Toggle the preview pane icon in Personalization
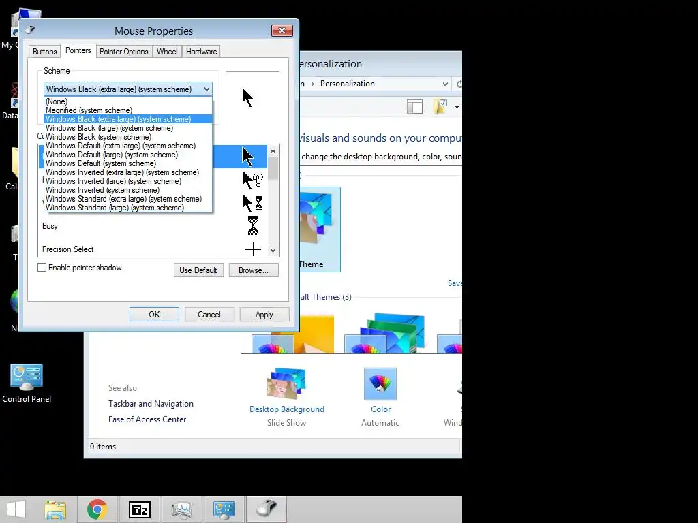The height and width of the screenshot is (523, 698). click(414, 107)
